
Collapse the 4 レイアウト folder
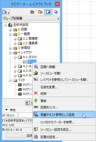tap(10, 53)
